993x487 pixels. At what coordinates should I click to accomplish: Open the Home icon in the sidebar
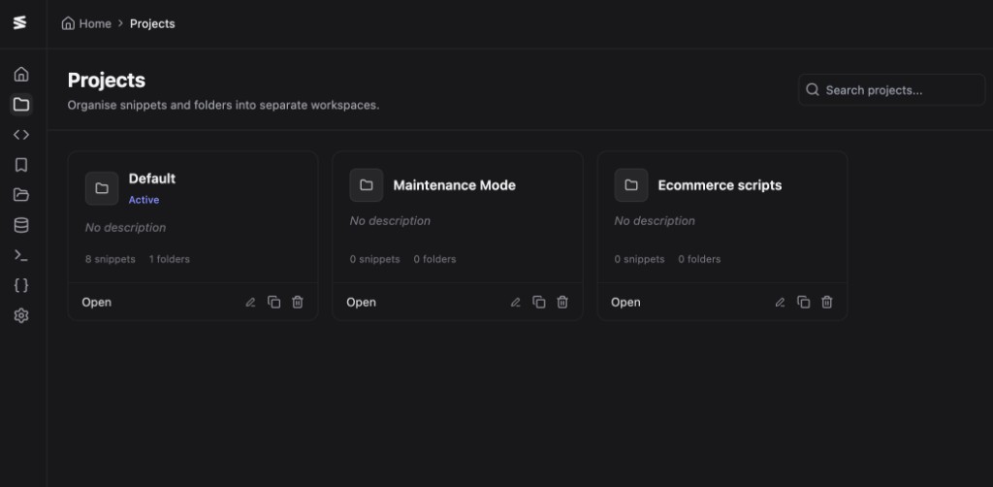(x=21, y=74)
